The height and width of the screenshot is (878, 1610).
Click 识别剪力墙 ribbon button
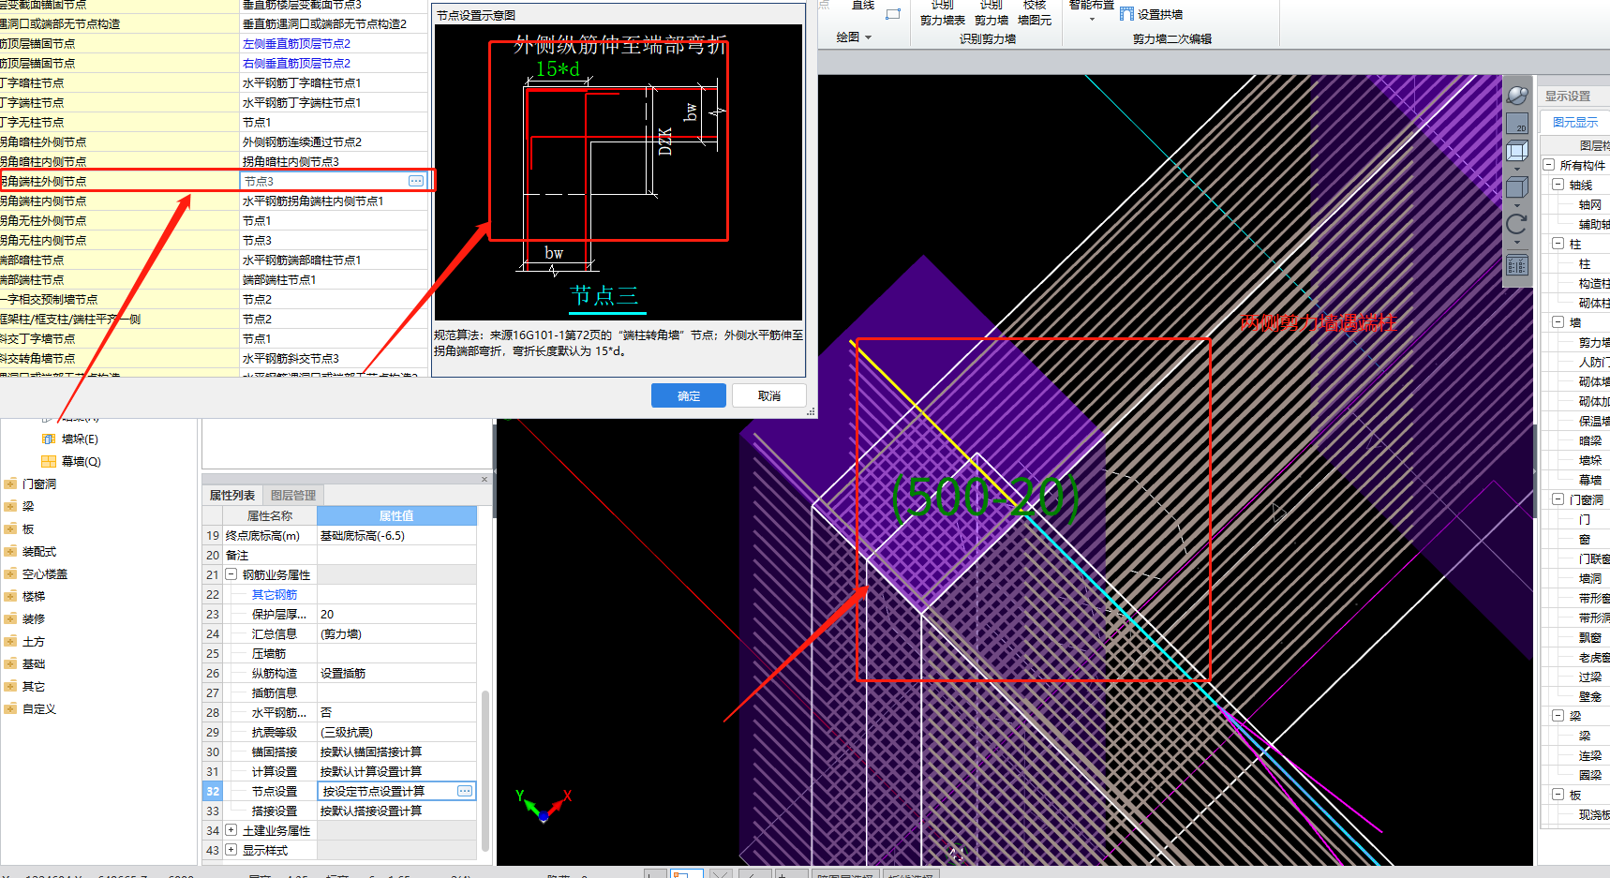point(991,13)
